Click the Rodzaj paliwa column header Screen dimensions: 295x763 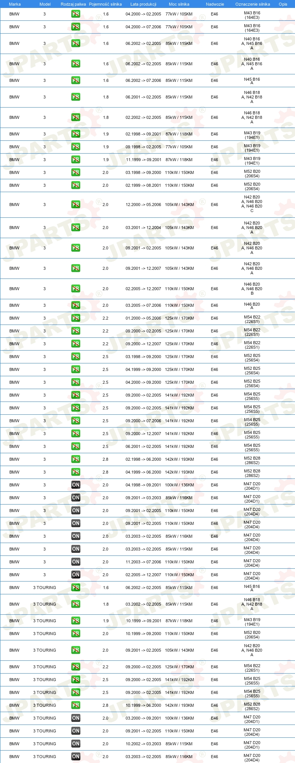pyautogui.click(x=73, y=4)
